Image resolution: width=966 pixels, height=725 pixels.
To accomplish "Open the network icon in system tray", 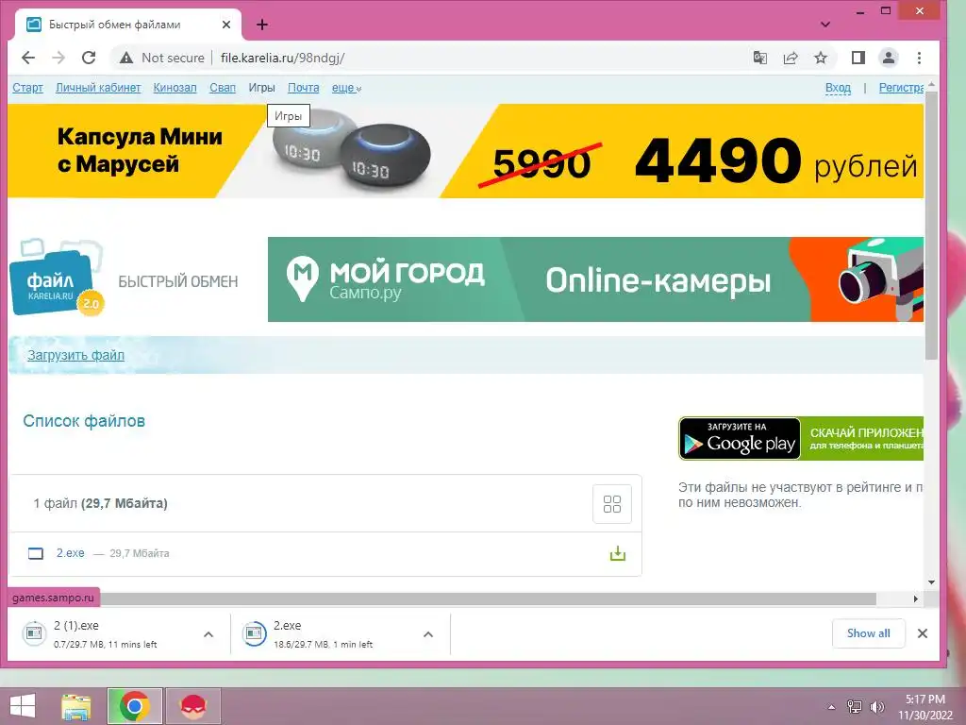I will (855, 707).
